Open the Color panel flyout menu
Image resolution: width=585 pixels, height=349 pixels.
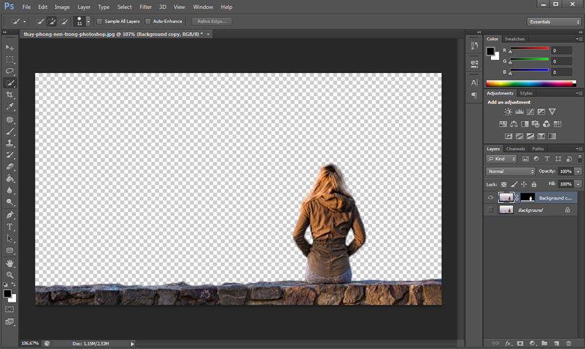point(577,39)
